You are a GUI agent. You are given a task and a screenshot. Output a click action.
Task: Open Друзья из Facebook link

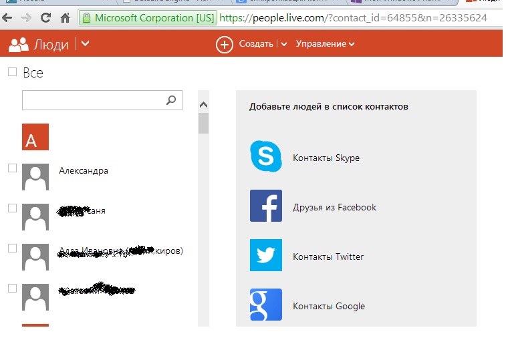click(x=334, y=207)
